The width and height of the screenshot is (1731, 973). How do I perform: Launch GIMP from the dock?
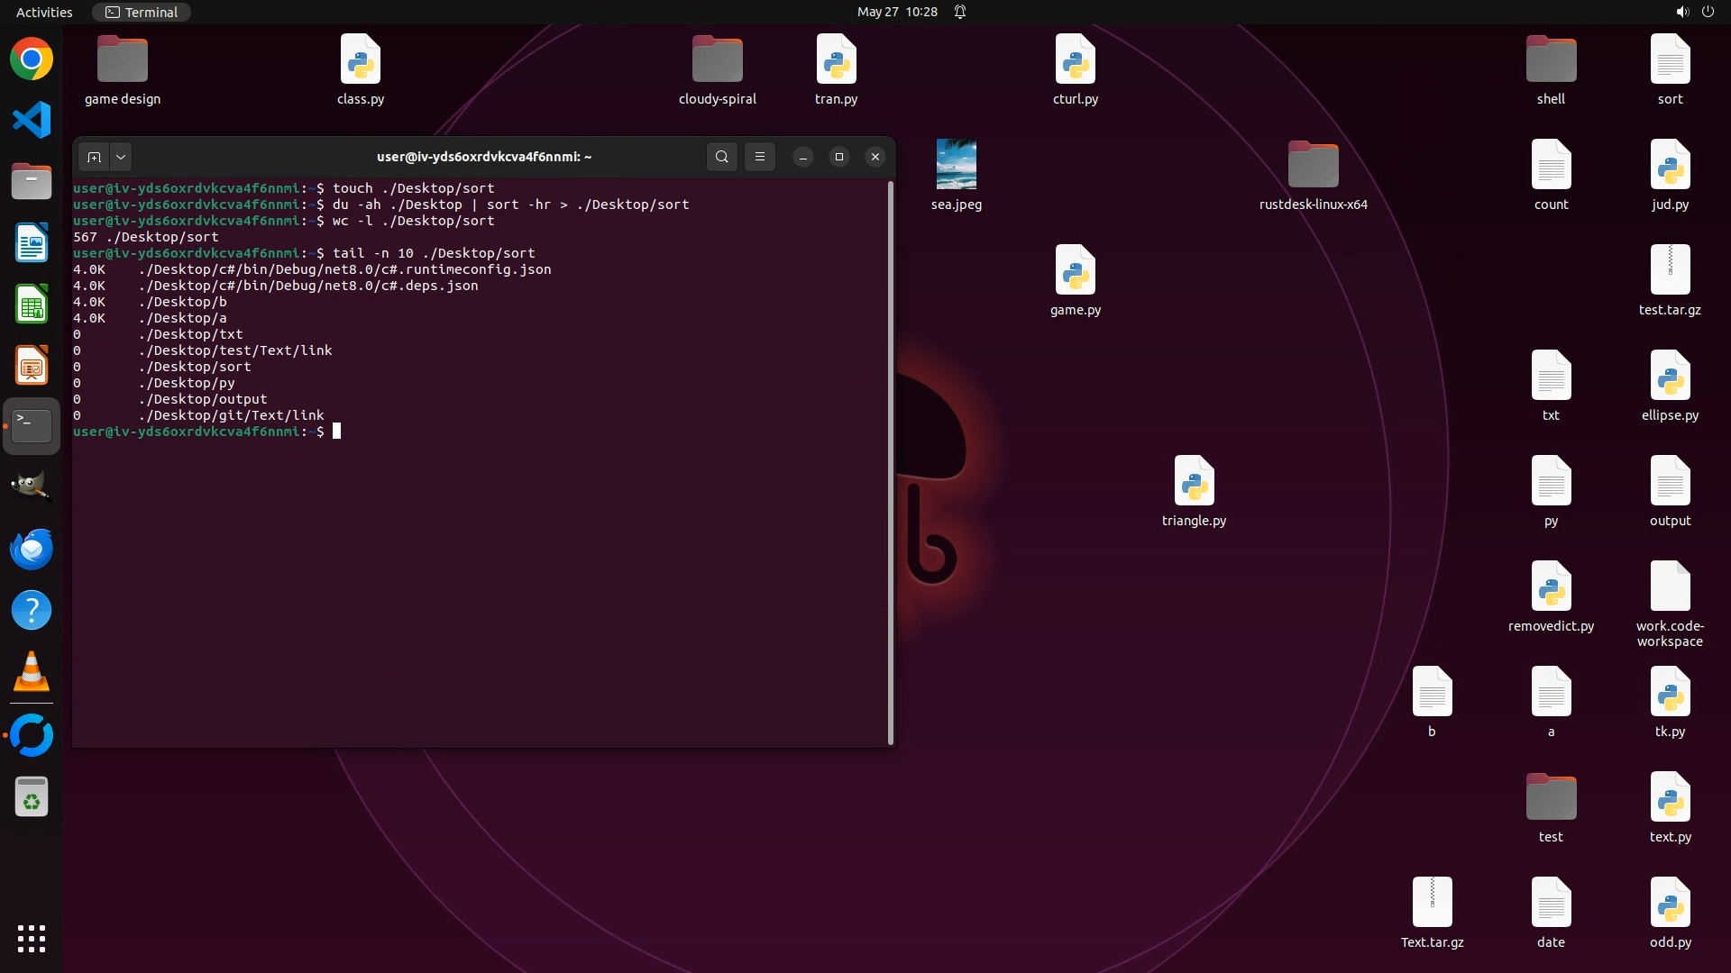click(x=32, y=486)
